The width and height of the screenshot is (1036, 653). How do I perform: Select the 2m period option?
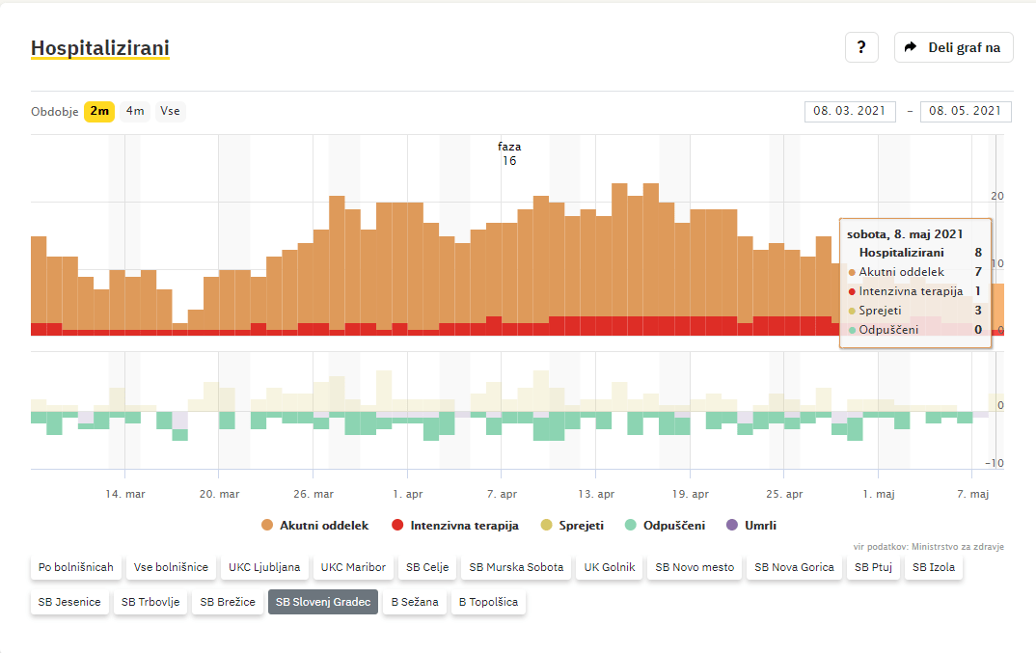click(99, 111)
